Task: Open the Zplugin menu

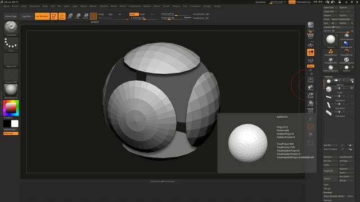Action: click(x=207, y=6)
